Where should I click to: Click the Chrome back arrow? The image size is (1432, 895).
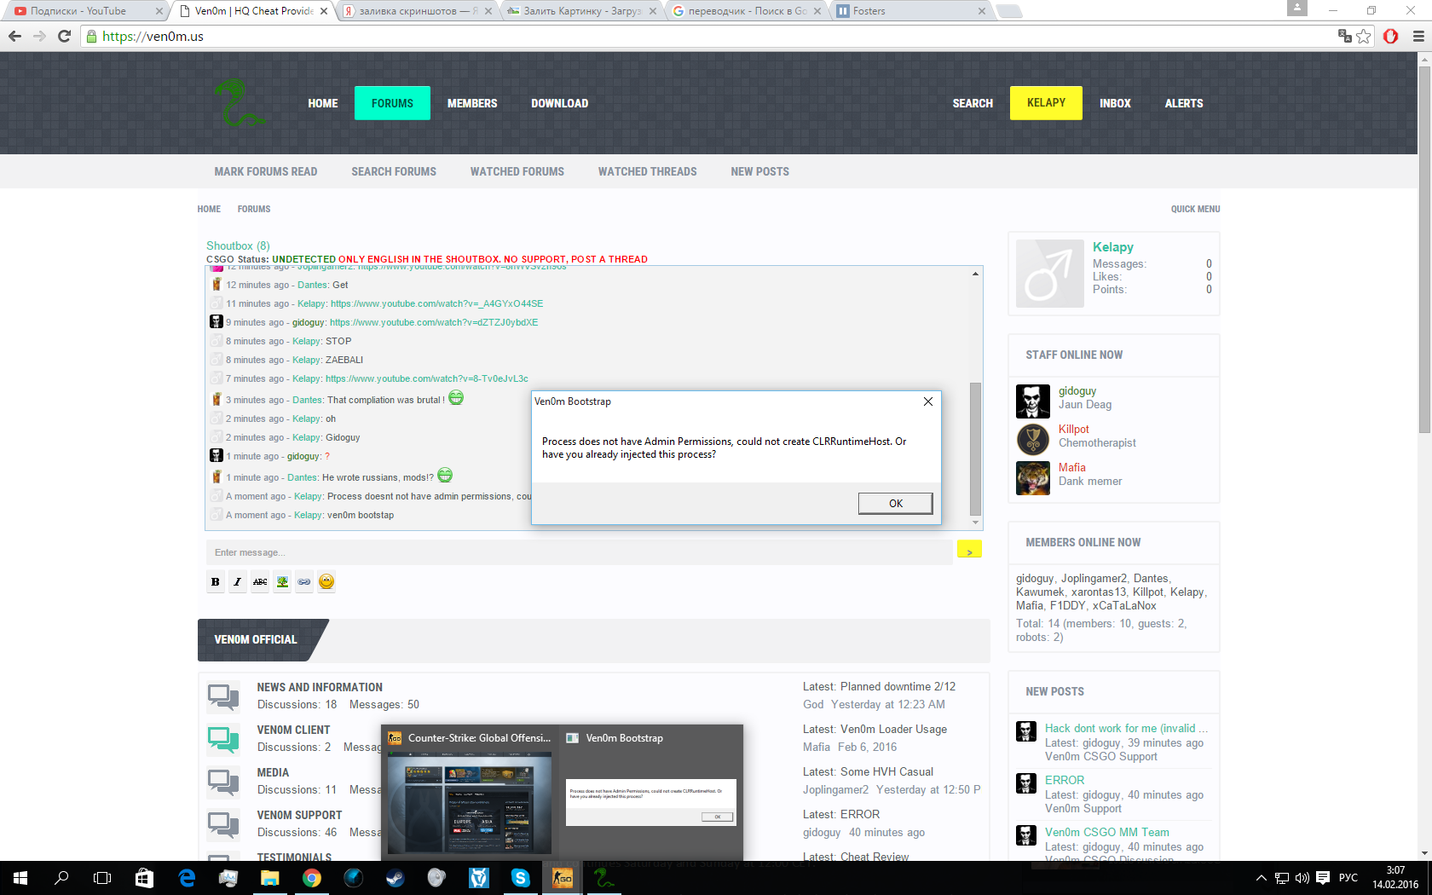click(14, 37)
